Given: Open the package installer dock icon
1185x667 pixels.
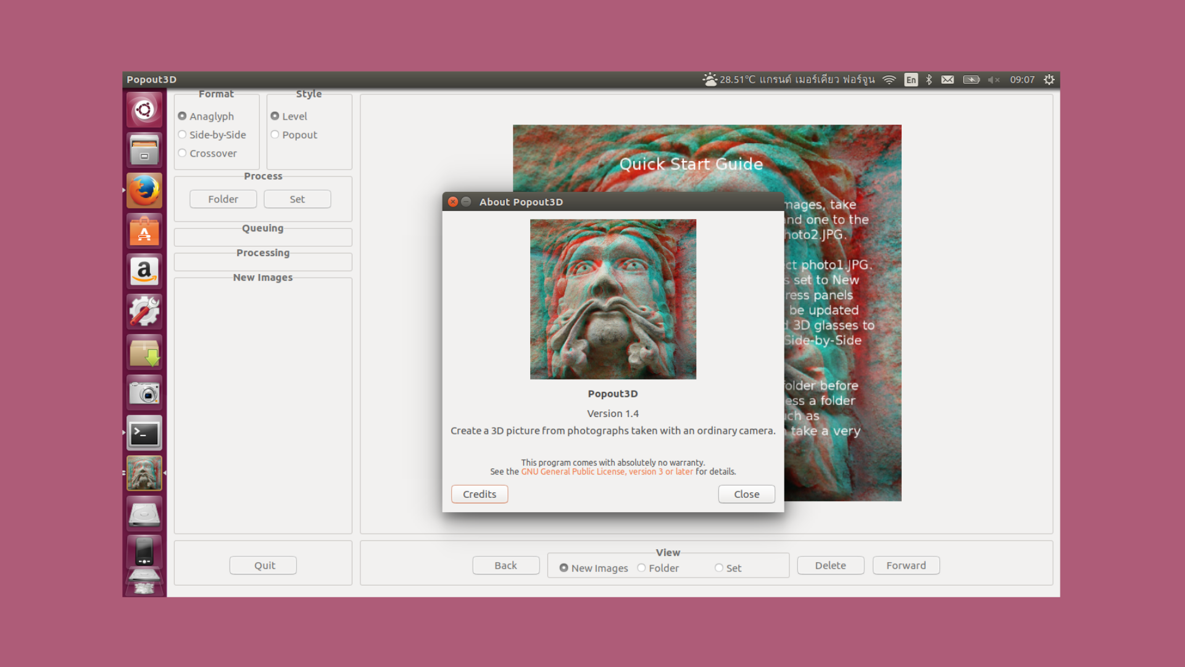Looking at the screenshot, I should (144, 352).
